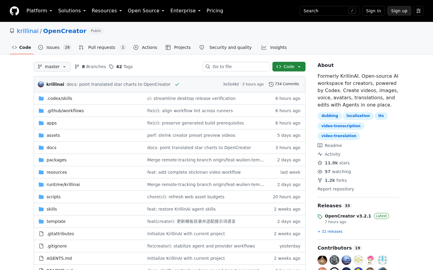Viewport: 433px width, 270px height.
Task: Click the resources folder icon
Action: click(x=41, y=172)
